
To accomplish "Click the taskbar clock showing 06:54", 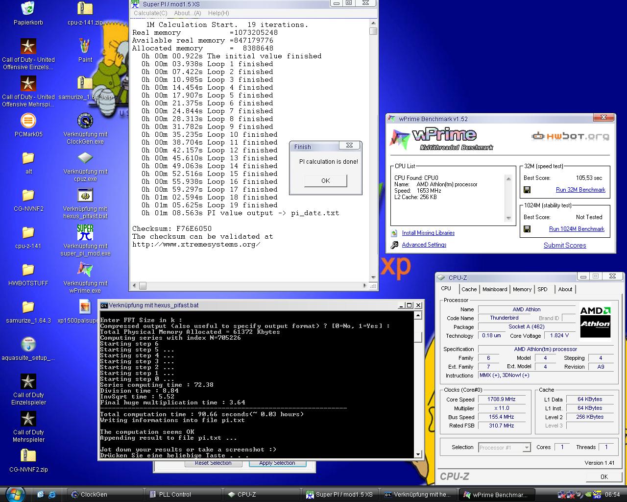I will pos(612,495).
